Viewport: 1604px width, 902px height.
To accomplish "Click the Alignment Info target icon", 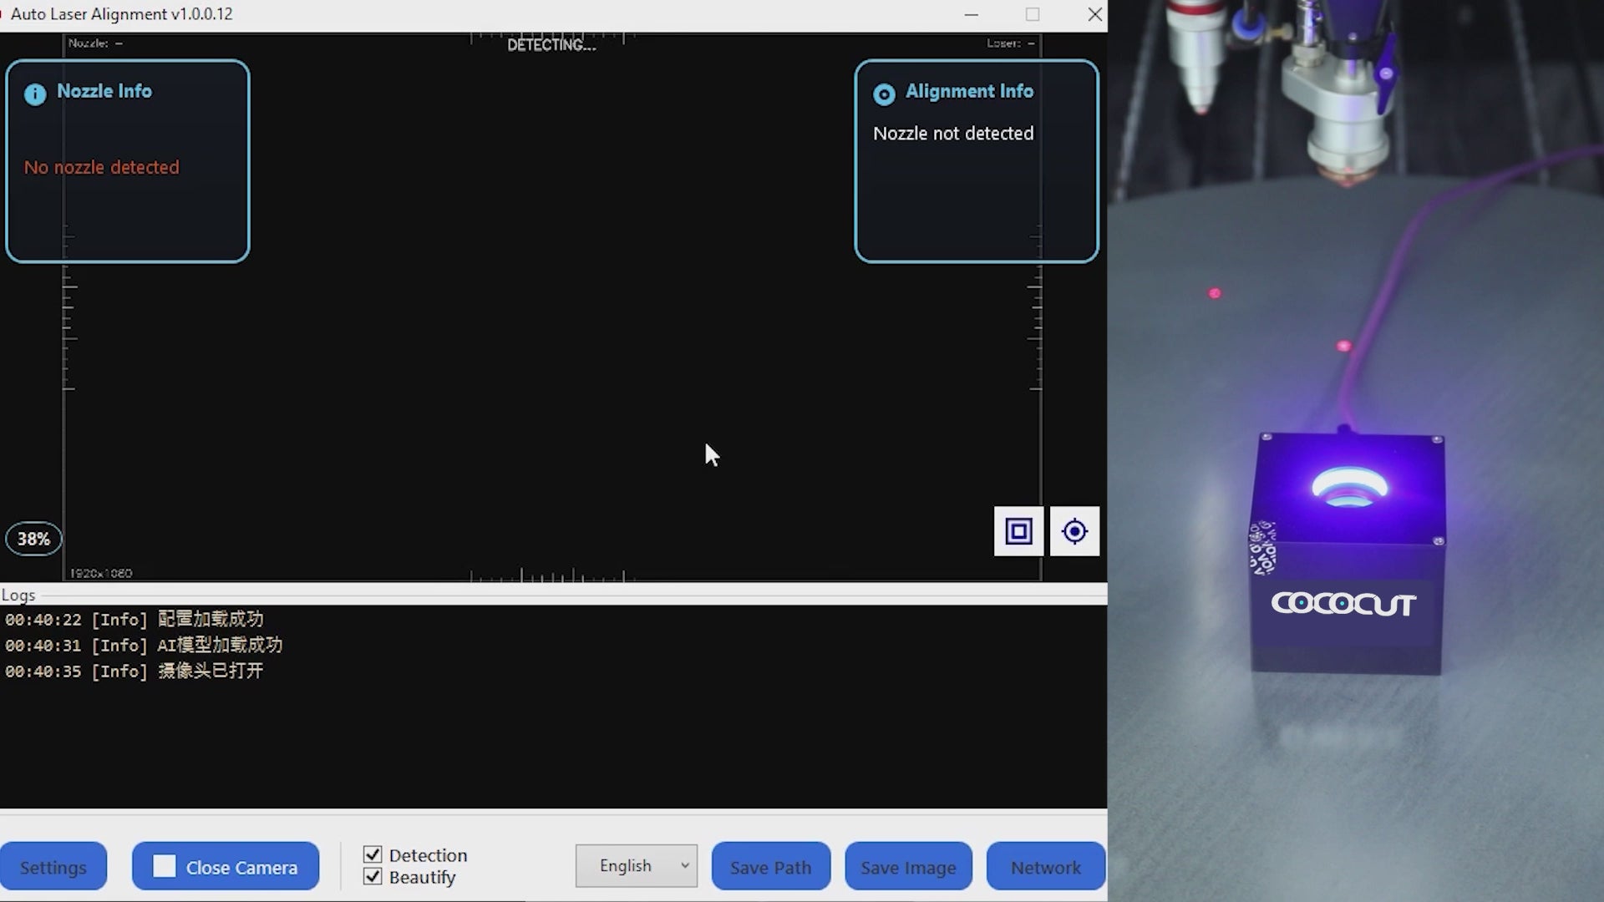I will point(884,94).
